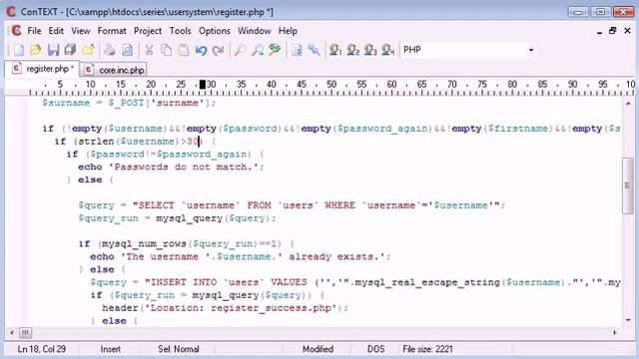
Task: Open the View menu
Action: 81,31
